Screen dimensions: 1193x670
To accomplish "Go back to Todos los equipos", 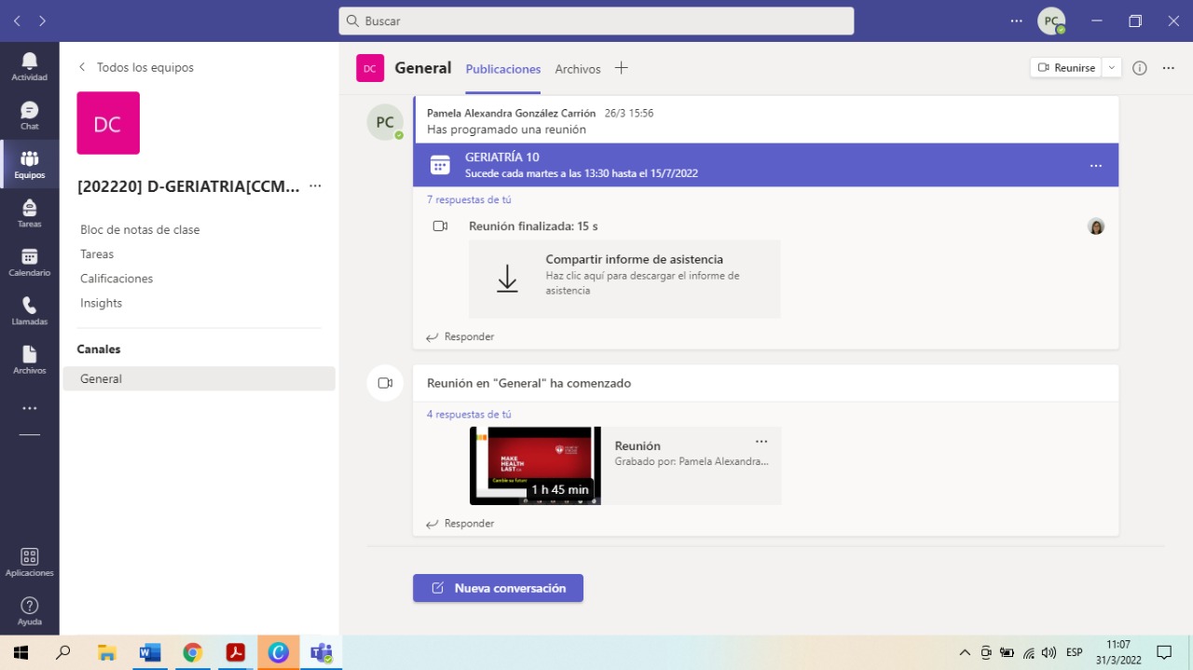I will 136,67.
